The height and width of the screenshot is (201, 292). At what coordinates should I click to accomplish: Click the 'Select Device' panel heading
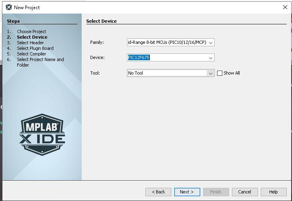tap(101, 21)
